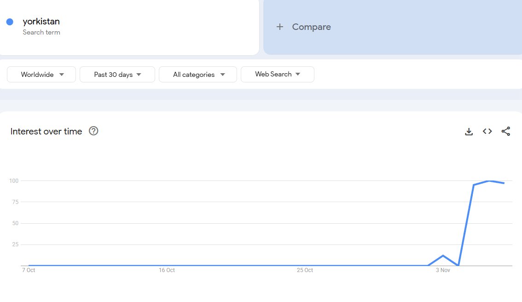Click the Interest over time heading
522x302 pixels.
(46, 131)
